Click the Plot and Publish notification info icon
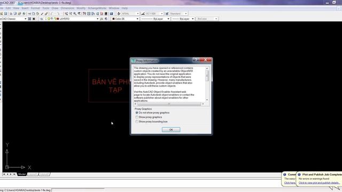The width and height of the screenshot is (342, 192). click(299, 174)
